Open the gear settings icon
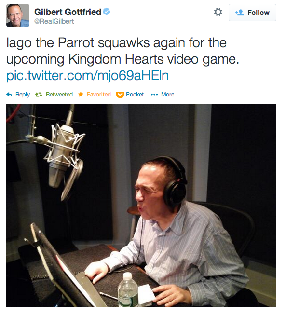 pyautogui.click(x=218, y=12)
